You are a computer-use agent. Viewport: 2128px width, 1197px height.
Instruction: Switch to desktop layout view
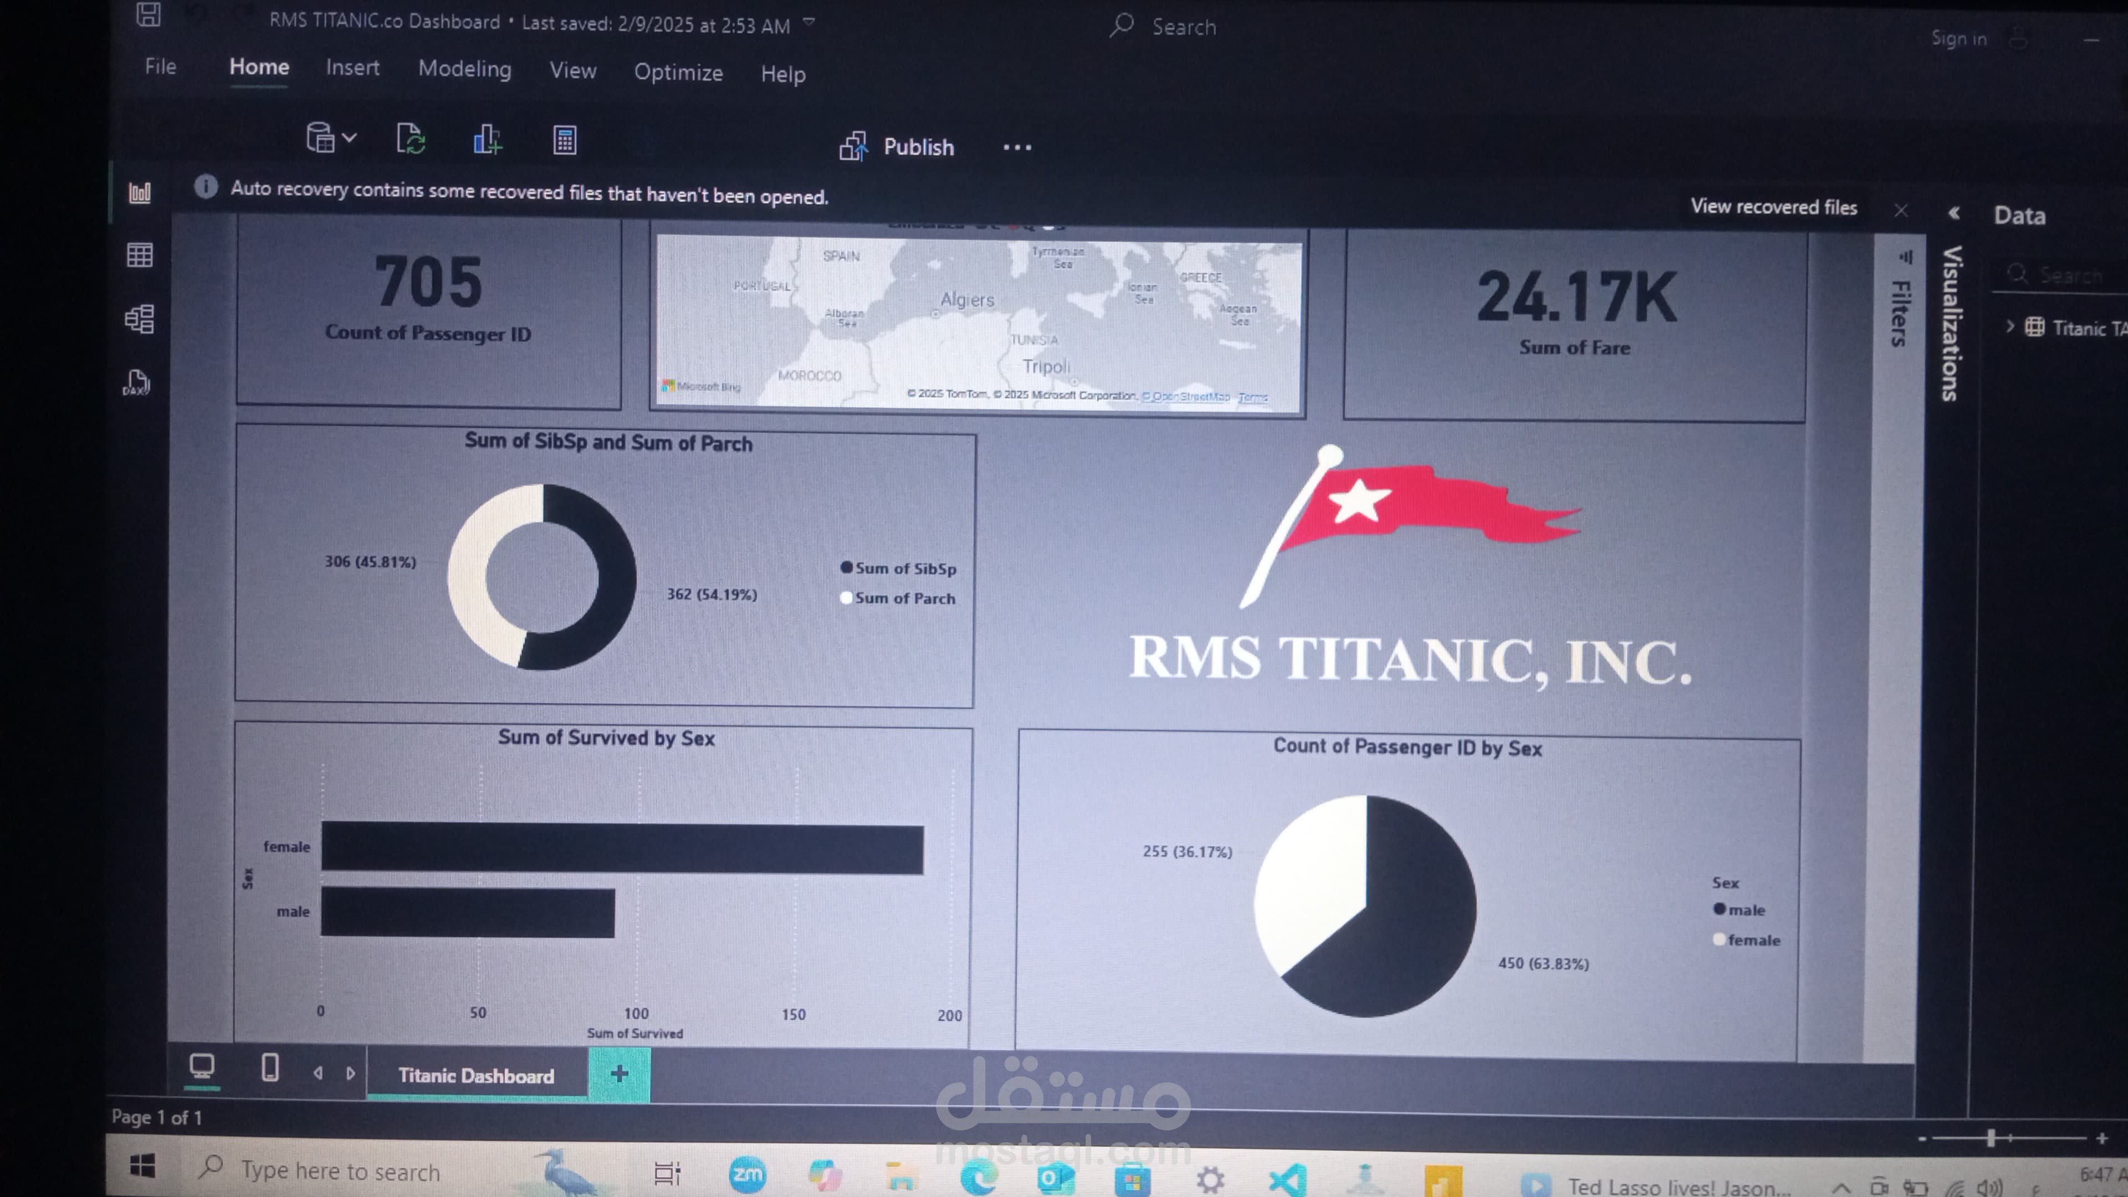[202, 1067]
